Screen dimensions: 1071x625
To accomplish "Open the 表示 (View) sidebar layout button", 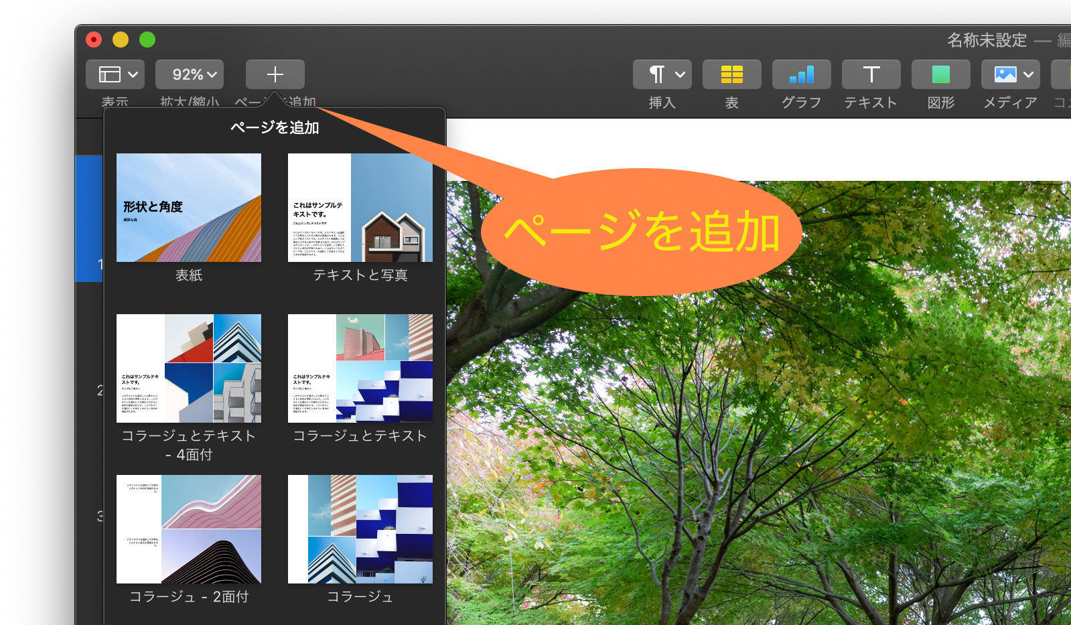I will point(115,74).
